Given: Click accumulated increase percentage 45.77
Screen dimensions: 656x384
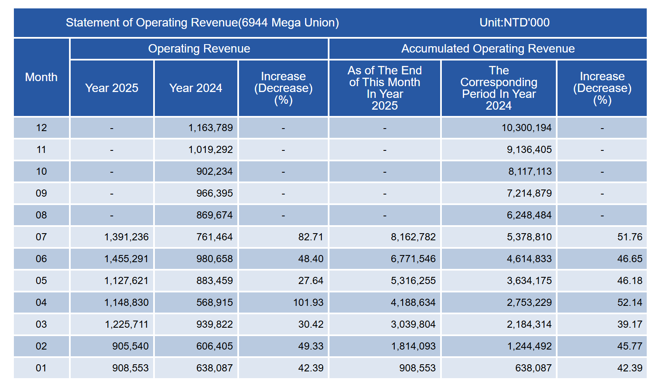Looking at the screenshot, I should 630,346.
